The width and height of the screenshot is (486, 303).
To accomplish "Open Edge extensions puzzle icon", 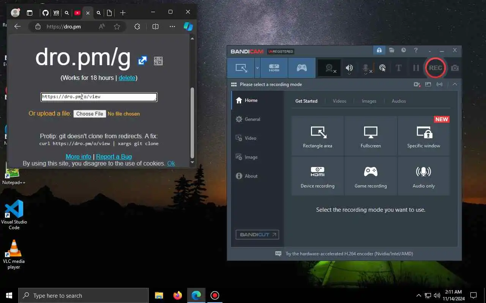I will coord(137,27).
